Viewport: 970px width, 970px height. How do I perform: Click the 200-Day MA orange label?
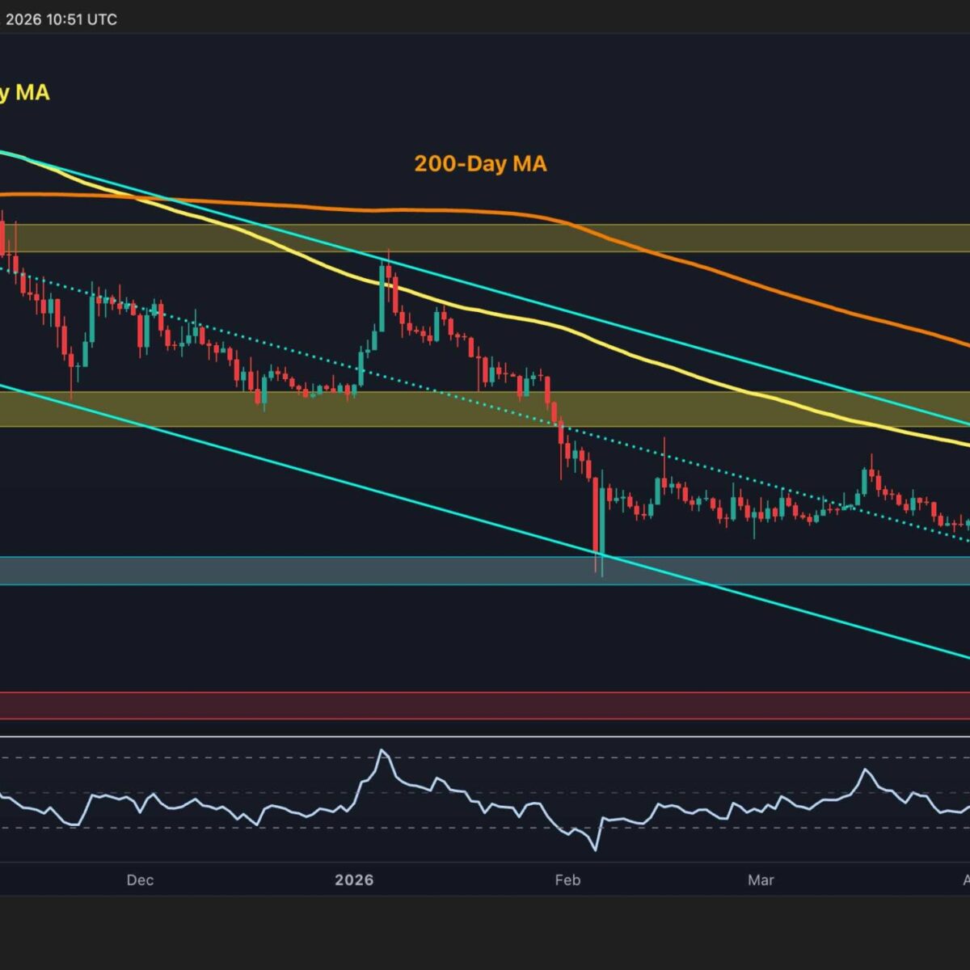coord(480,164)
